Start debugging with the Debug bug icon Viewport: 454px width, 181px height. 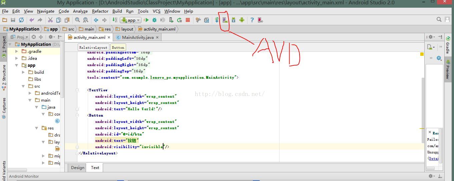(154, 20)
